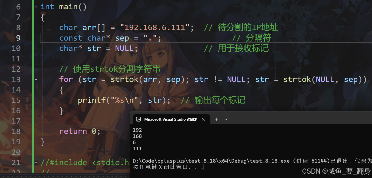
Task: Click the comment 分隔符 on line 9
Action: [252, 38]
